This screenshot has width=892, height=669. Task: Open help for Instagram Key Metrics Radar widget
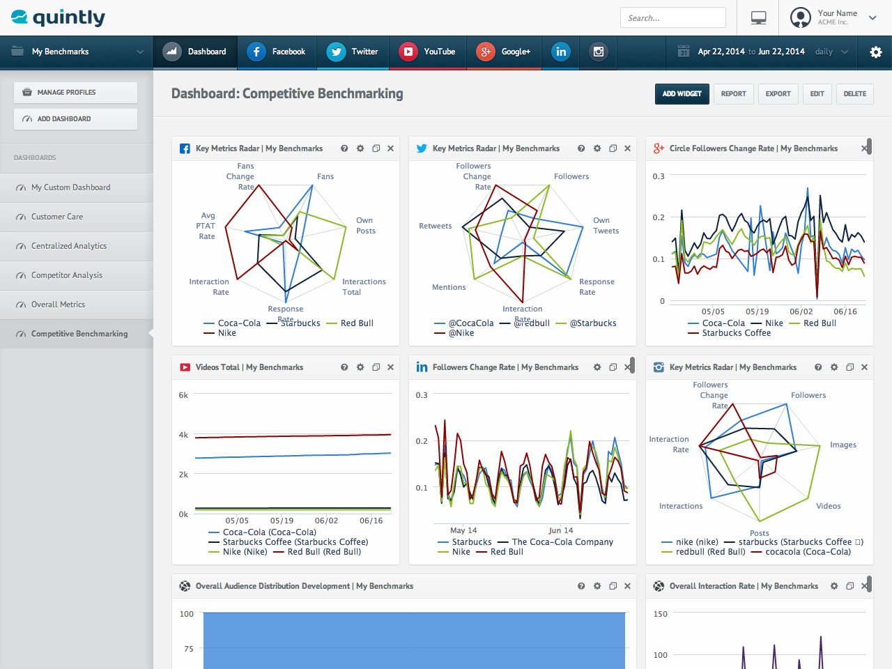click(x=818, y=367)
